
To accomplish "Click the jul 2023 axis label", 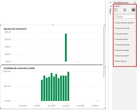I will pyautogui.click(x=66, y=106).
